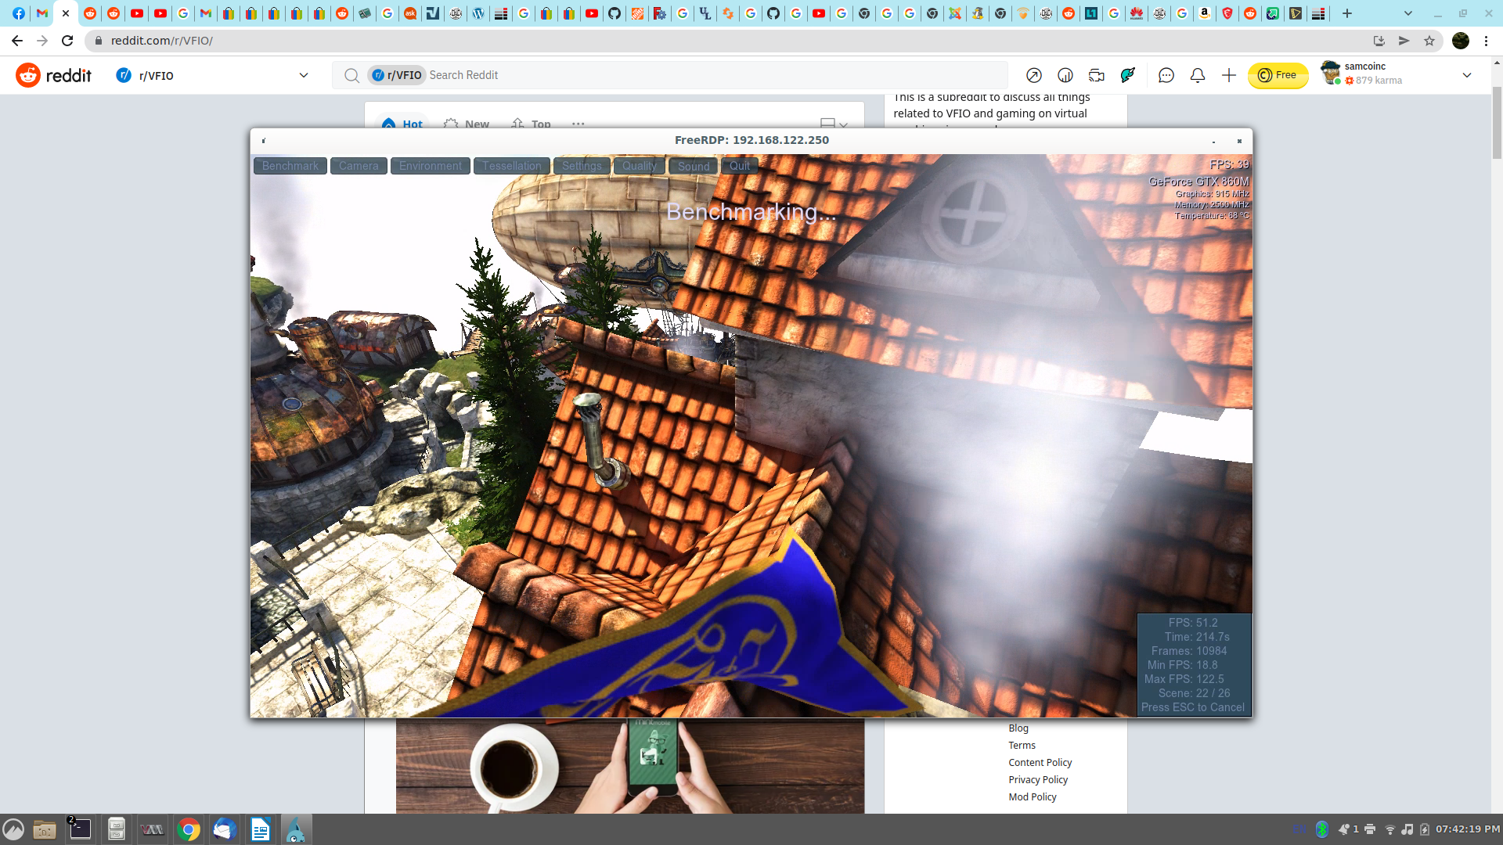Open the terminal taskbar icon

tap(80, 829)
